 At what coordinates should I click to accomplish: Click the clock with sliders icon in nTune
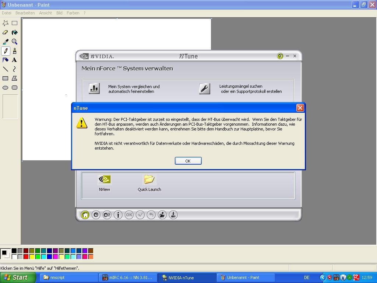tap(107, 215)
